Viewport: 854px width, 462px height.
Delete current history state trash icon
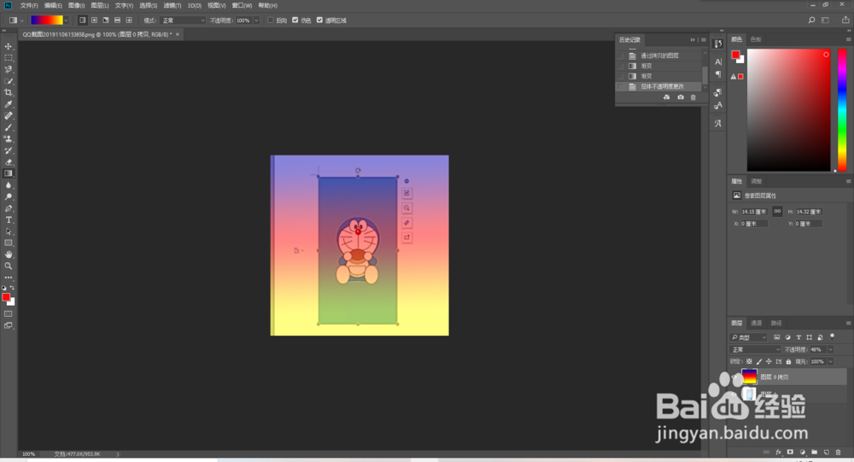click(x=693, y=97)
